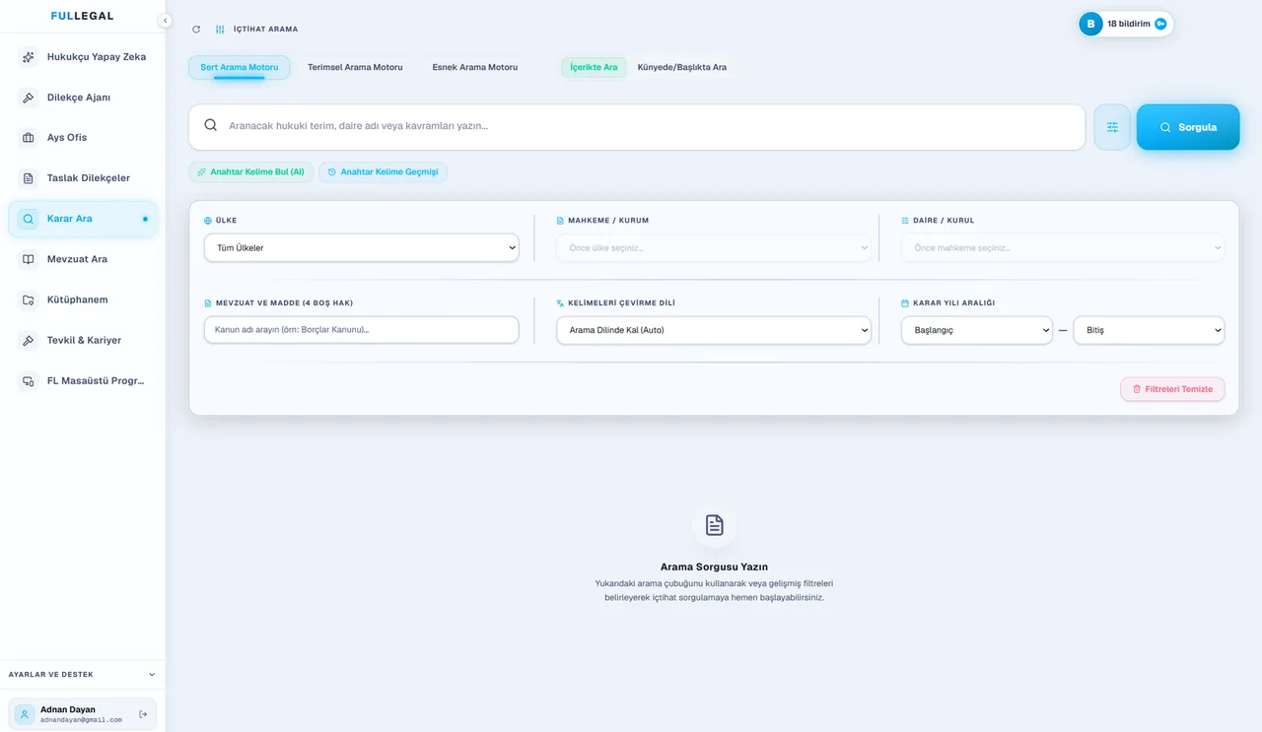
Task: Click Anahtar Kelime Geçmişi button
Action: [x=383, y=172]
